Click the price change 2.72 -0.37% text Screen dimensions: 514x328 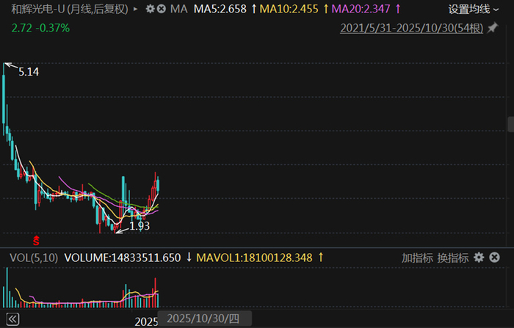coord(40,28)
